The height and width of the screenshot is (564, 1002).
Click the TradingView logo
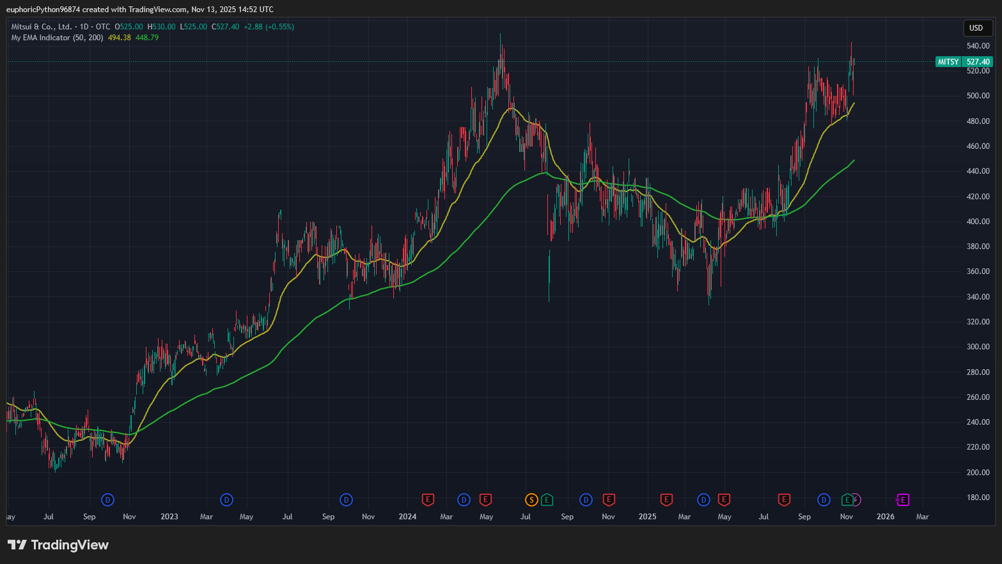58,545
